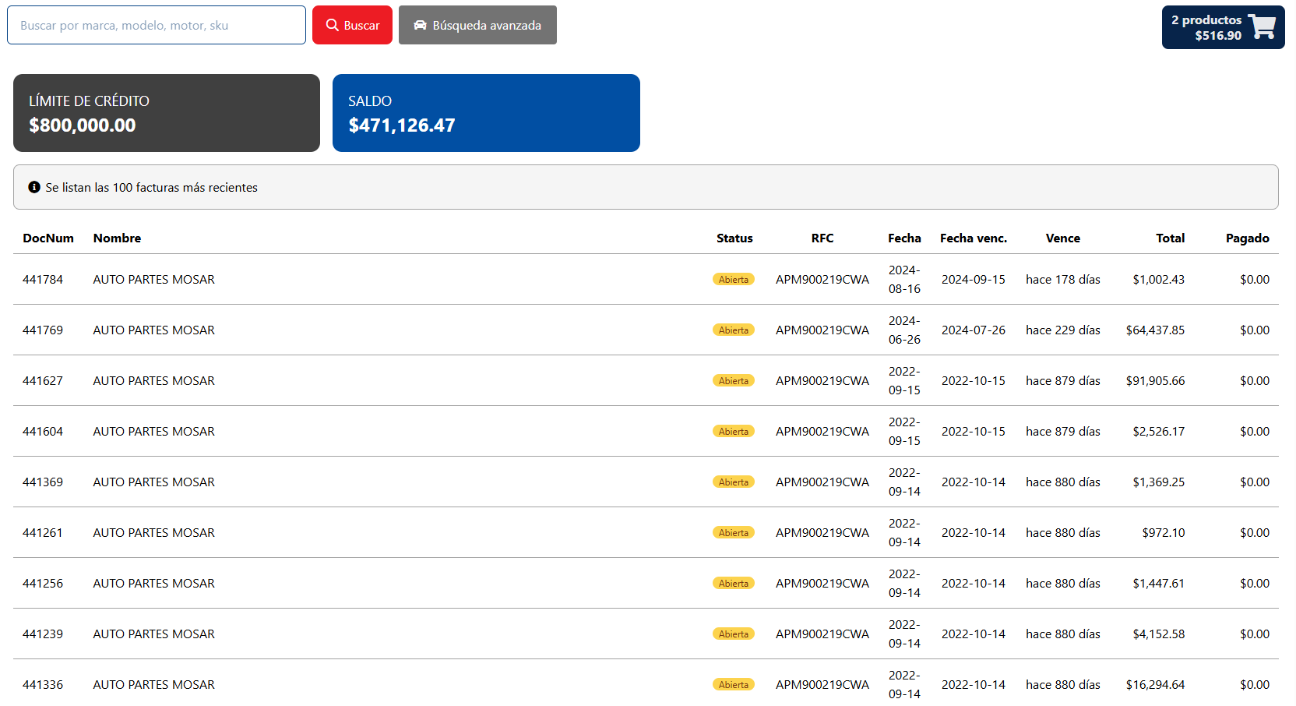The image size is (1296, 706).
Task: Click the info icon in invoices notice
Action: coord(34,187)
